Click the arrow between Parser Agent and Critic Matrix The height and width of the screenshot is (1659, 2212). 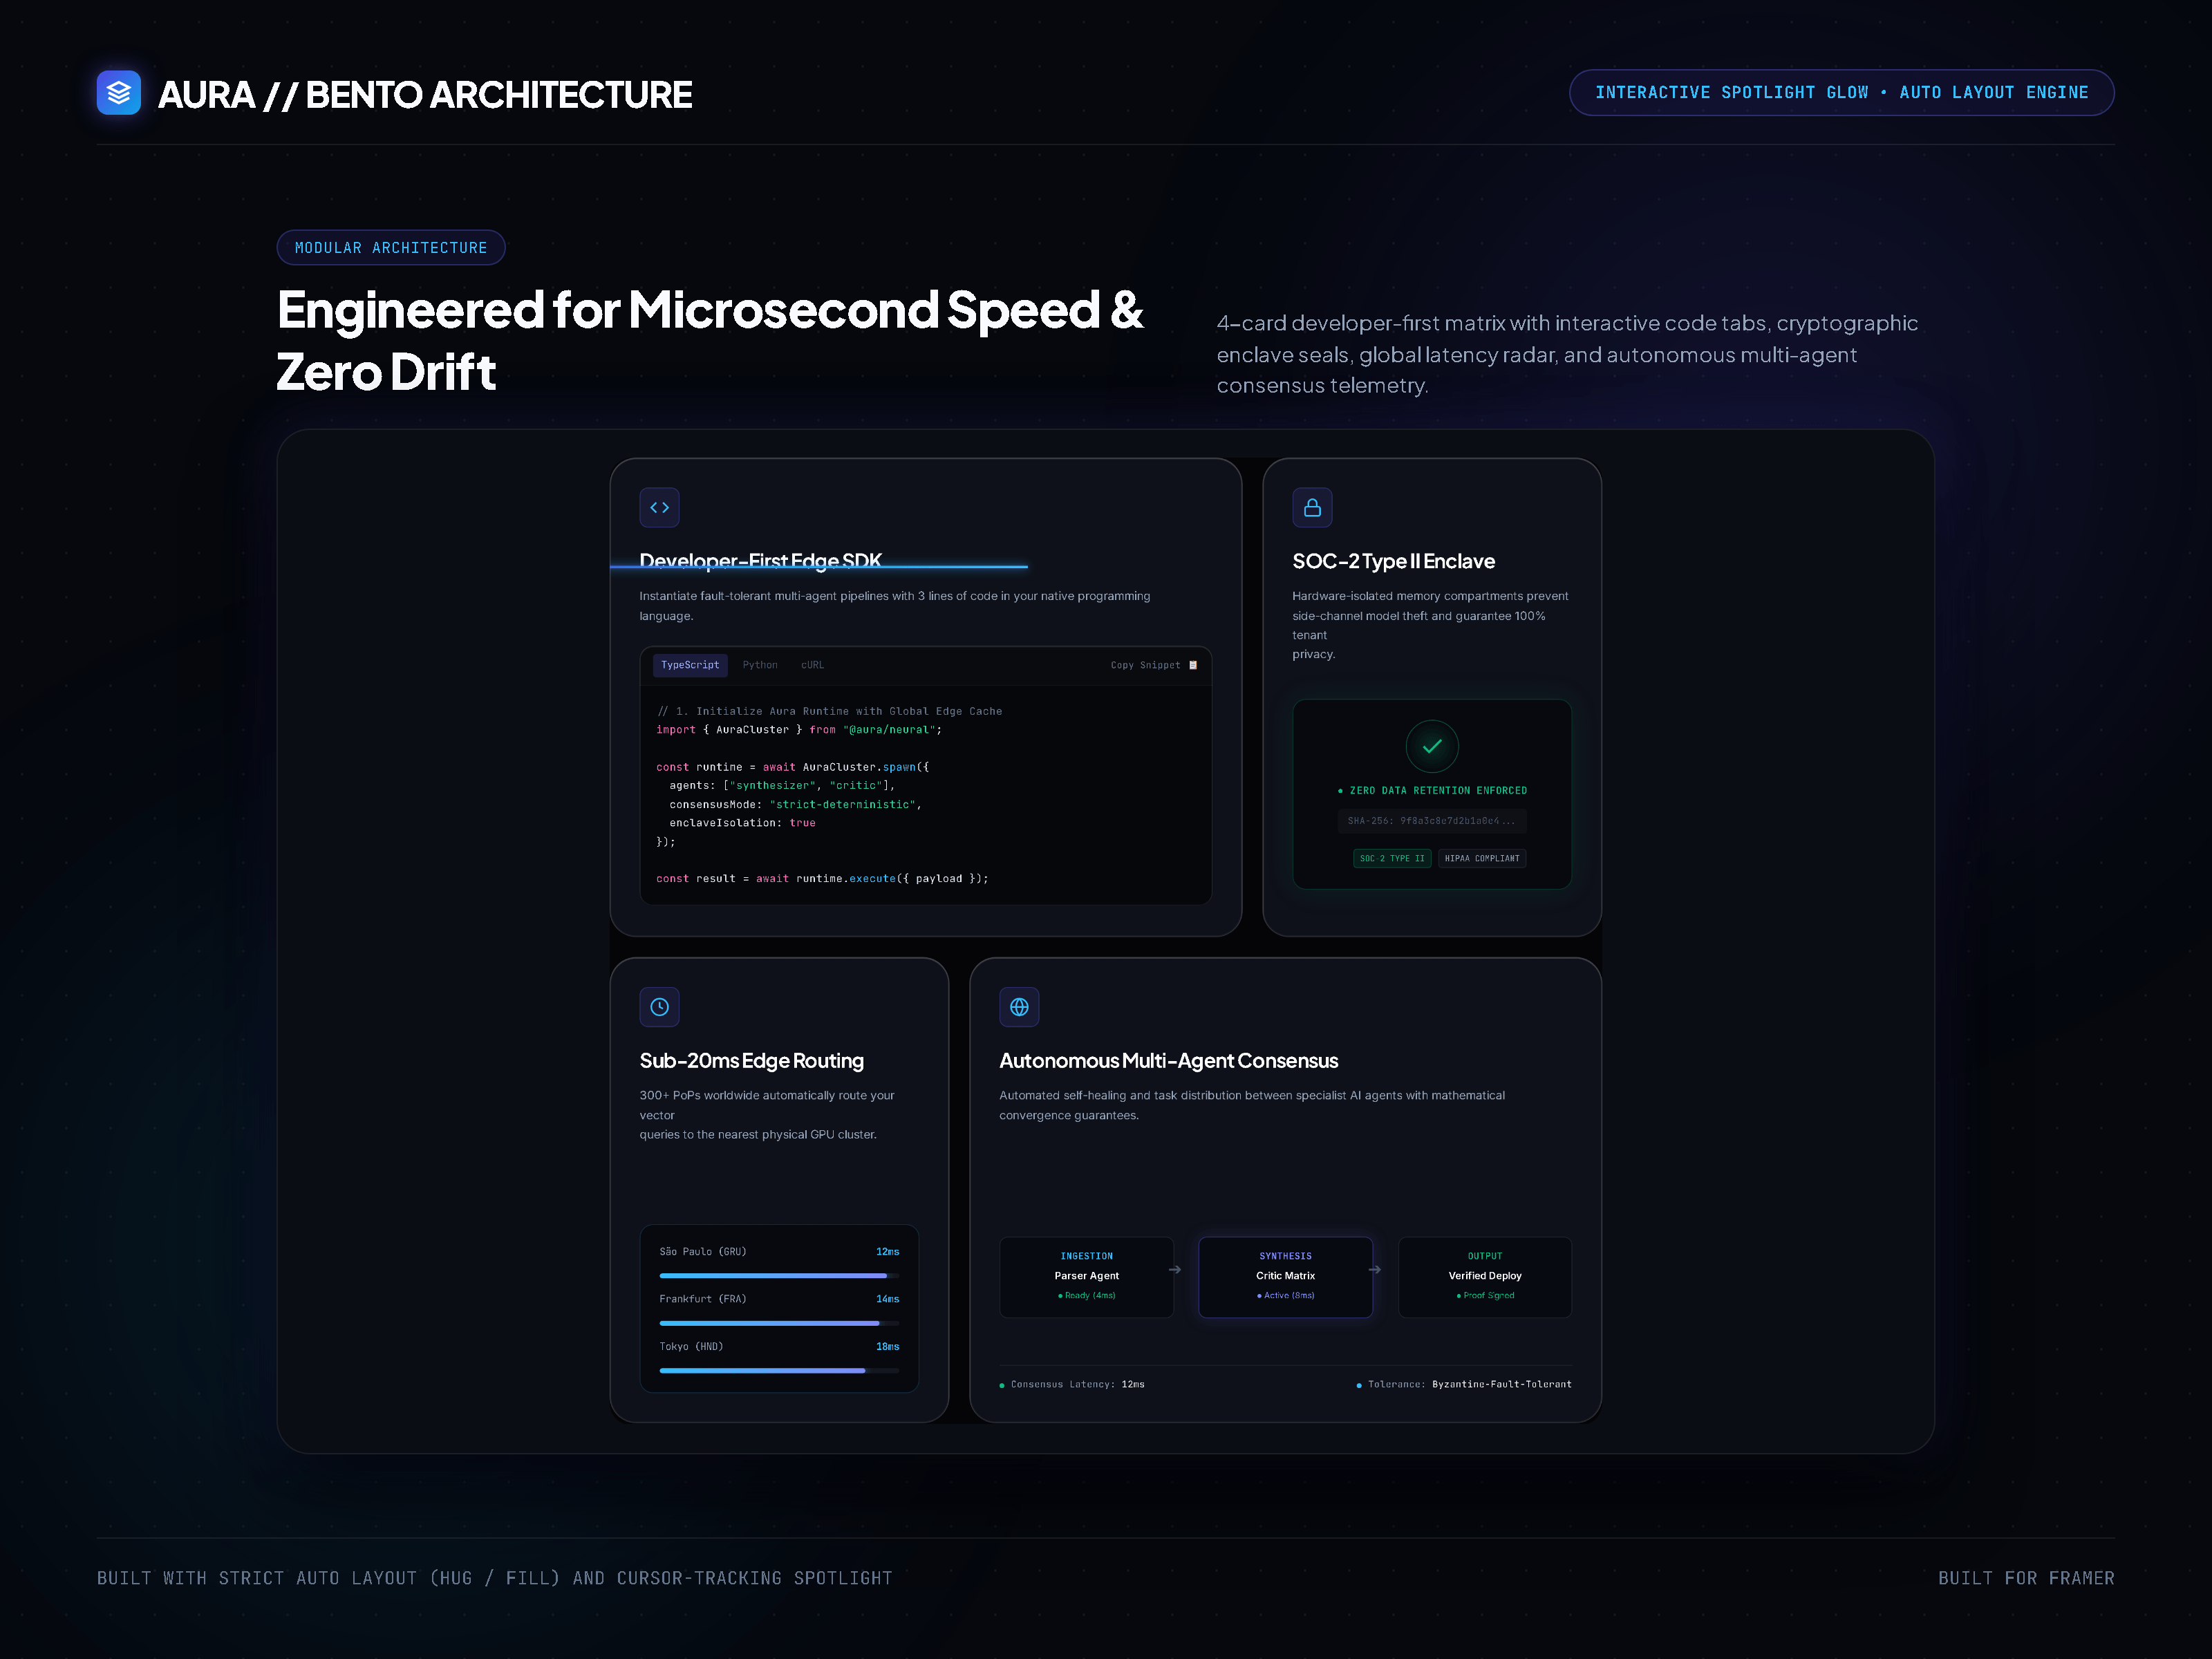1175,1270
